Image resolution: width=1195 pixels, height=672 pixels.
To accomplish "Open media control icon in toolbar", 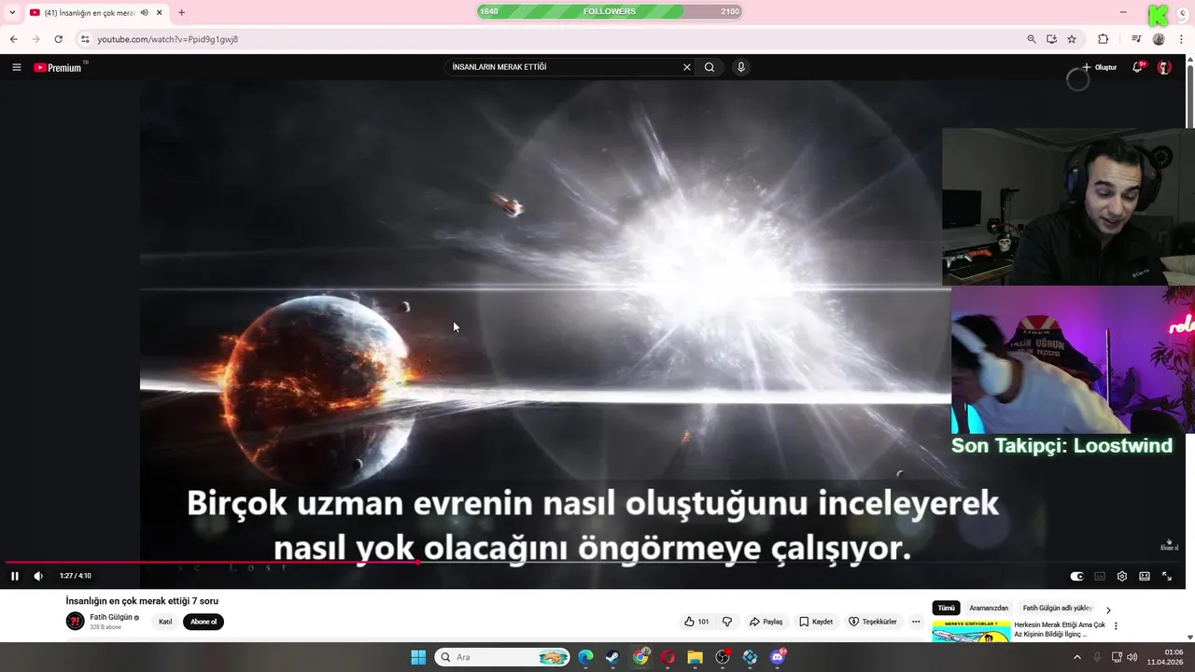I will [1136, 39].
